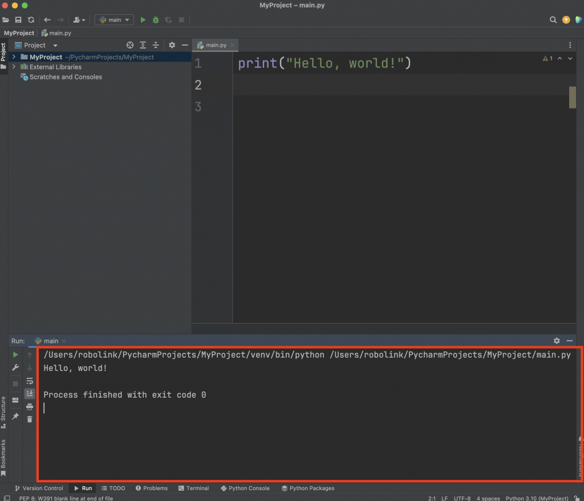The height and width of the screenshot is (501, 584).
Task: Toggle scroll to end in the Run console
Action: (x=30, y=394)
